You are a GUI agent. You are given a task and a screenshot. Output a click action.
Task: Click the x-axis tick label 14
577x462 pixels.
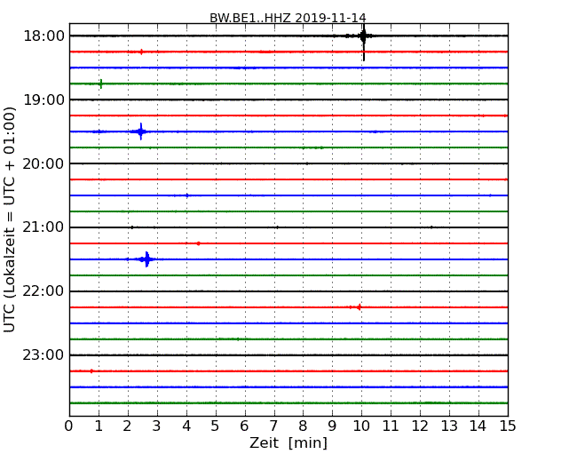(478, 426)
